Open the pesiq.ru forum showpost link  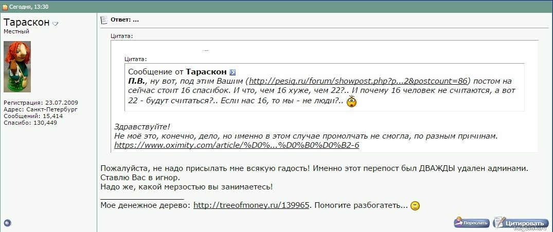(358, 81)
